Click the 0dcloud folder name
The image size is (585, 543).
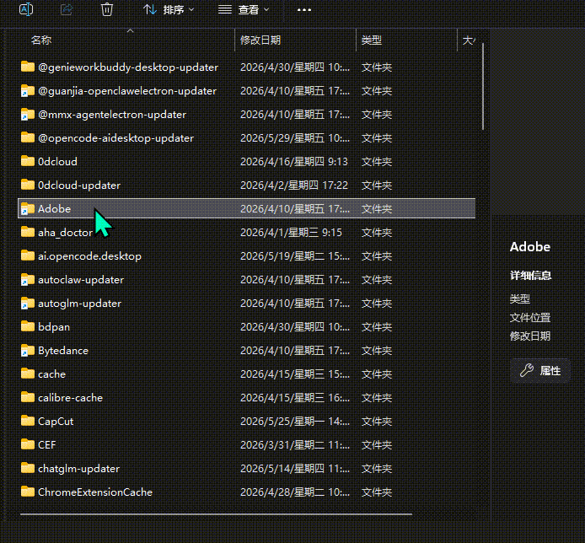57,162
